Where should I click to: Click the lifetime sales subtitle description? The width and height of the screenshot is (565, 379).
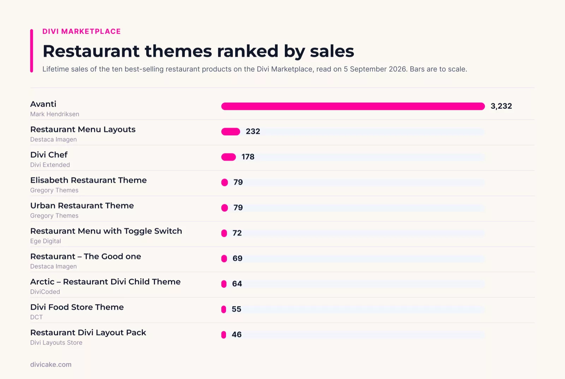tap(255, 69)
